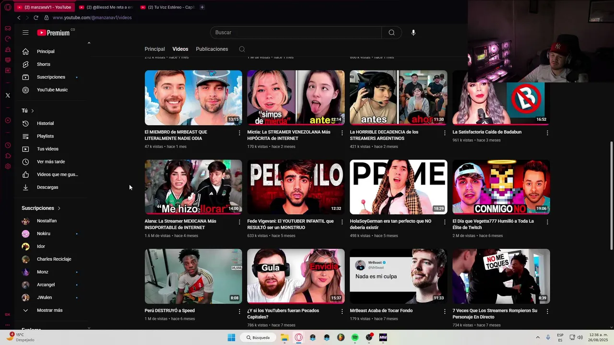Image resolution: width=614 pixels, height=345 pixels.
Task: Go back with the browser back arrow
Action: click(x=19, y=18)
